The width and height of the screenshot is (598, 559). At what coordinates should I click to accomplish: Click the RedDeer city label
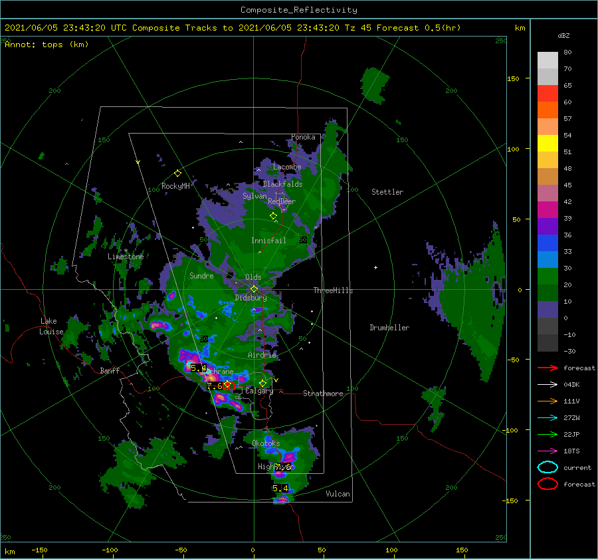coord(282,201)
